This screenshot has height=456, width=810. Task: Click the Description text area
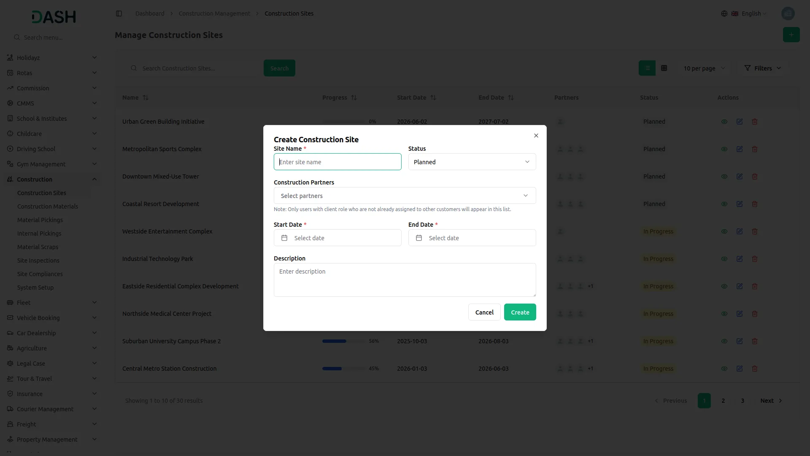point(405,280)
